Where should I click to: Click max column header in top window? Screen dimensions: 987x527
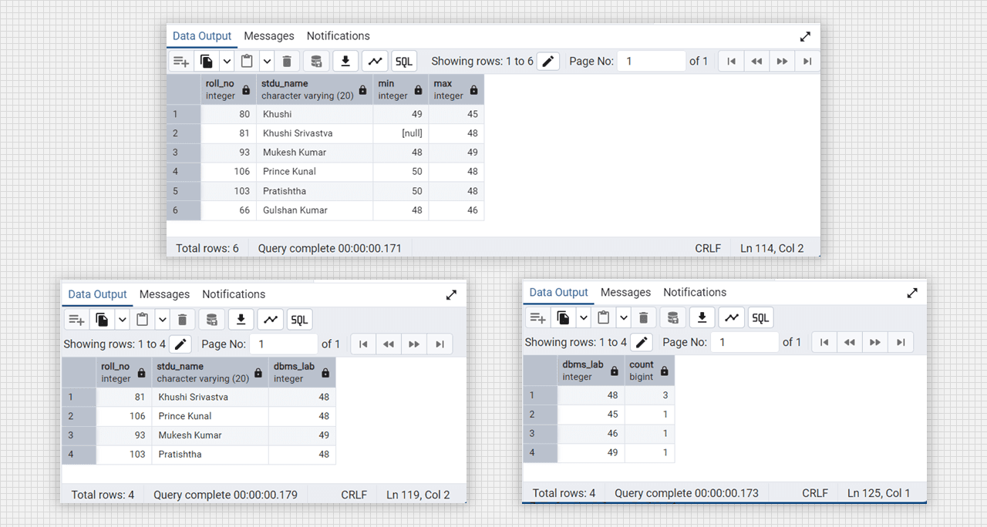(456, 89)
